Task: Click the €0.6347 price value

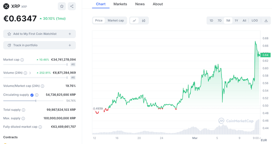Action: pos(20,18)
